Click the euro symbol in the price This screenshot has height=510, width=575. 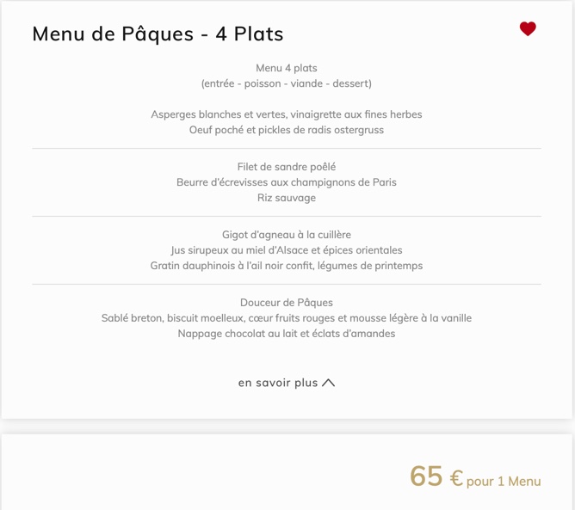pos(456,478)
